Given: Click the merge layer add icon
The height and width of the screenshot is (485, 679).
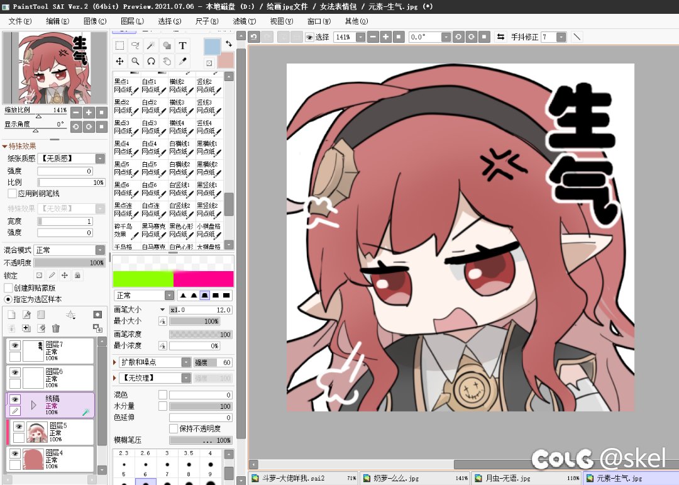Looking at the screenshot, I should pos(26,328).
